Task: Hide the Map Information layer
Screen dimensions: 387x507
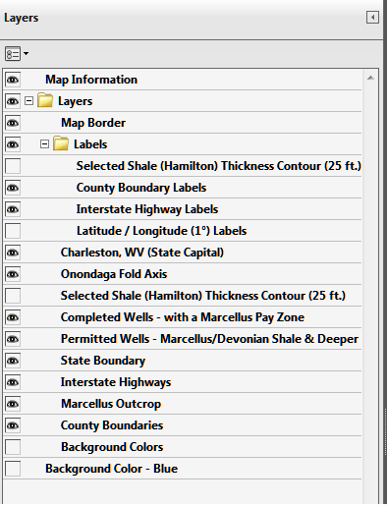Action: 13,80
